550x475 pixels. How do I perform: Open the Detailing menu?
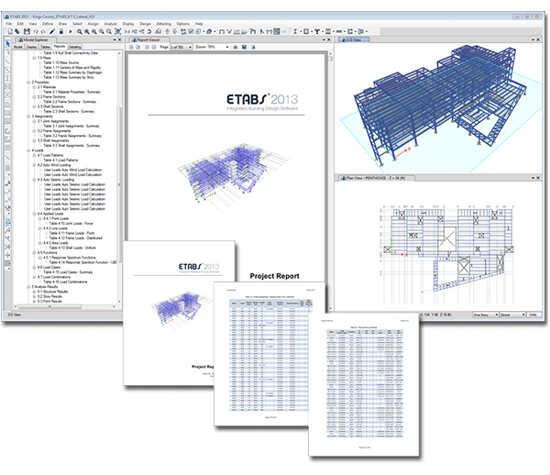(x=163, y=24)
